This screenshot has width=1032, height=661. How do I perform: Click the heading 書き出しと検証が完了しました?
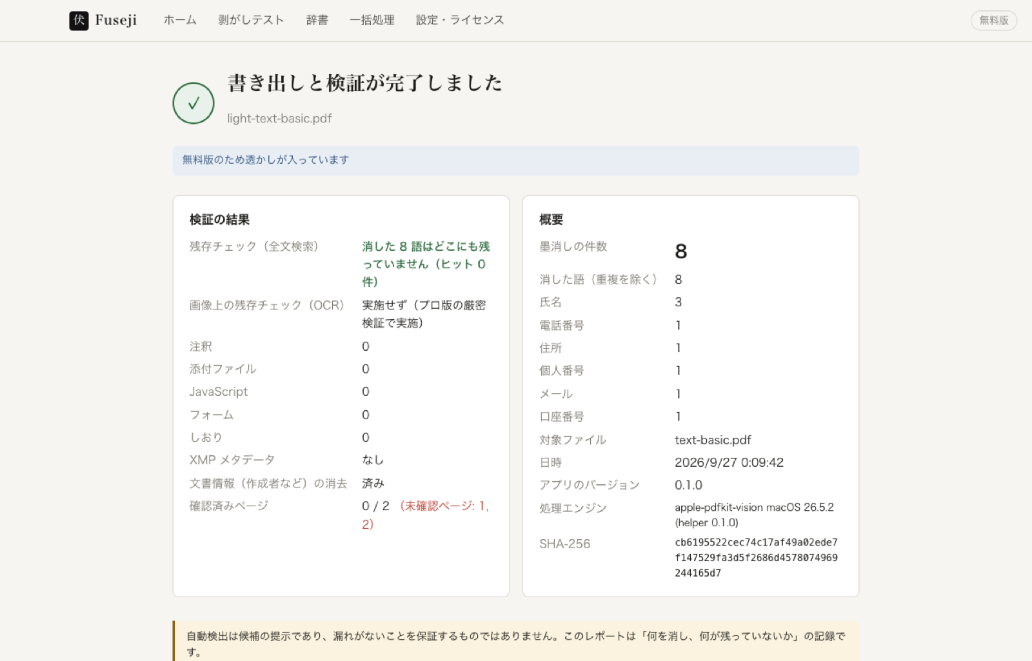click(365, 83)
